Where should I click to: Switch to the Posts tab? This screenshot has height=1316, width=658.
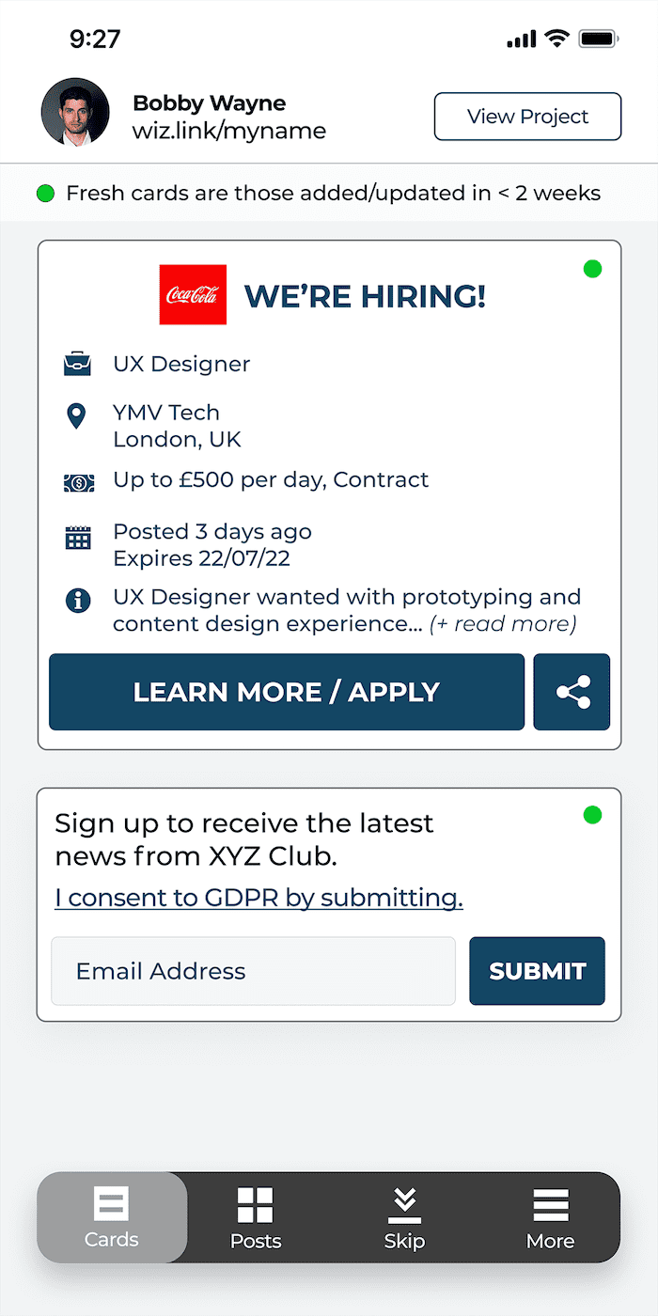click(256, 1217)
